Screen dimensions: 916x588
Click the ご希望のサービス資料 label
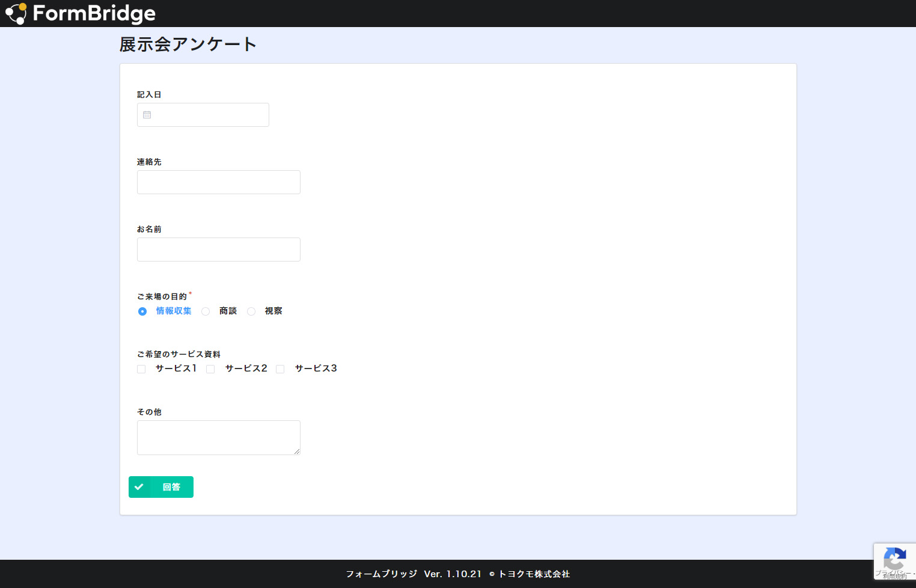[179, 354]
